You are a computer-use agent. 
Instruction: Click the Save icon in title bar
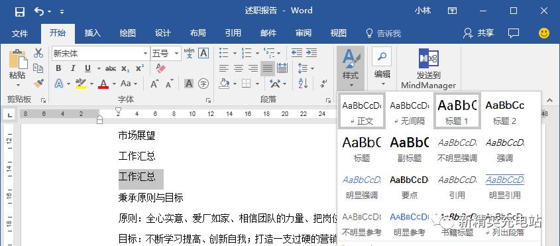click(20, 11)
